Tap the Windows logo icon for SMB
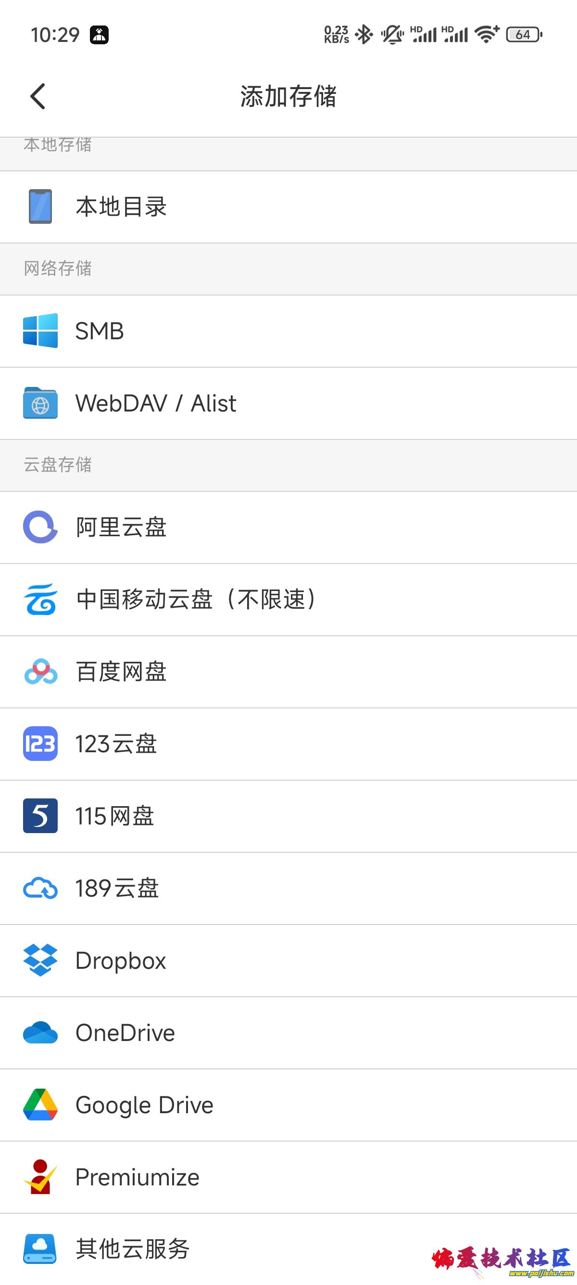Viewport: 577px width, 1285px height. click(40, 330)
